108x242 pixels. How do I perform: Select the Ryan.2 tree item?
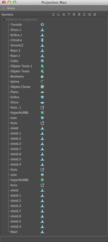click(x=15, y=50)
